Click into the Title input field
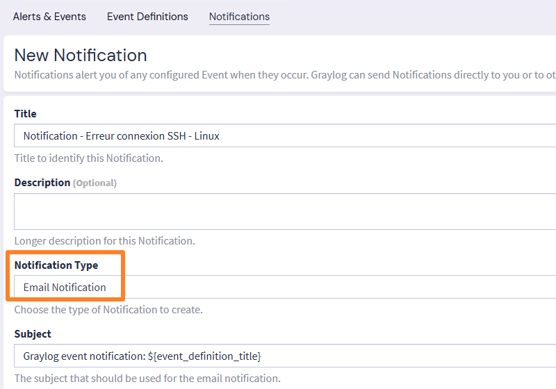 pos(347,135)
